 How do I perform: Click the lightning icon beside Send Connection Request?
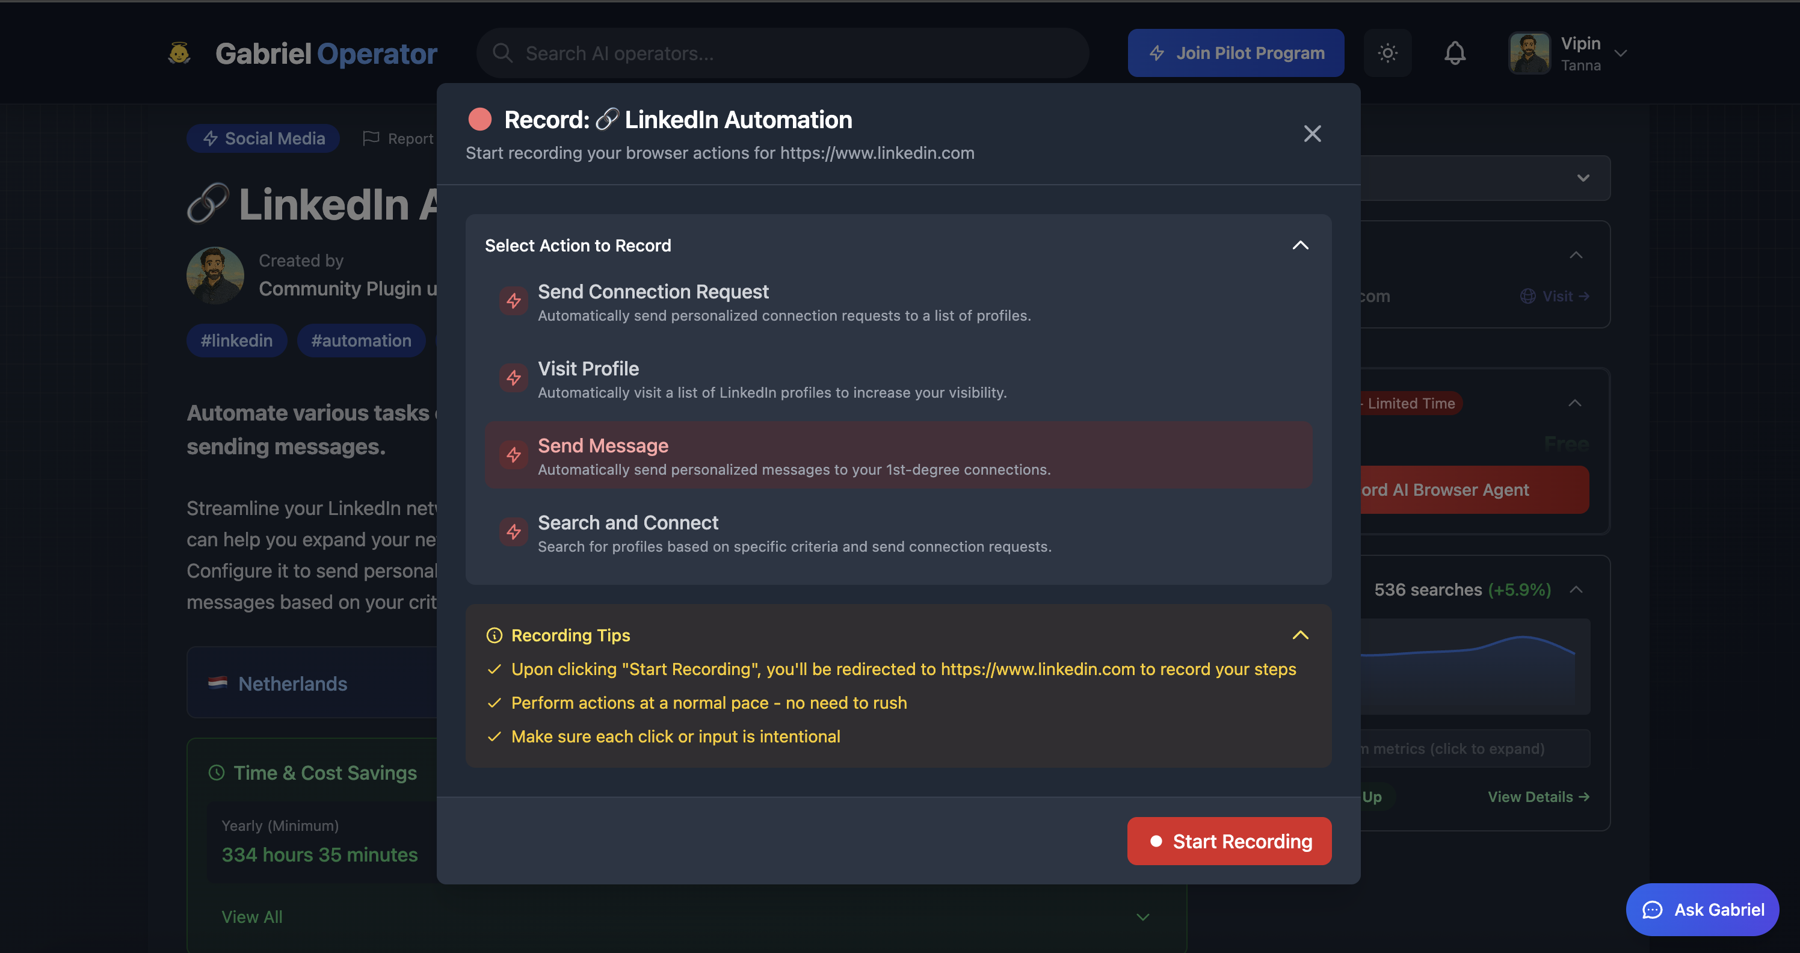(514, 301)
